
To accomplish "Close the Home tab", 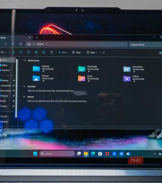I will point(30,38).
